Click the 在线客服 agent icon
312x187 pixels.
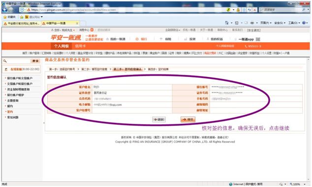tap(6, 69)
